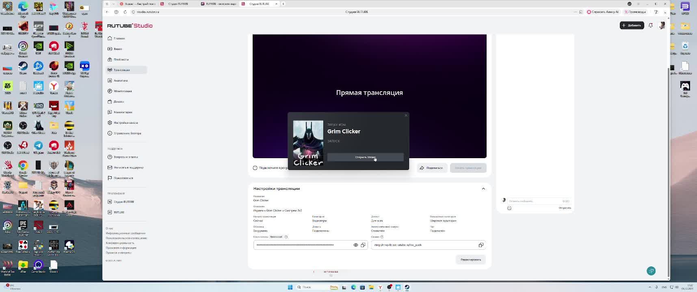697x292 pixels.
Task: Select Трансляция in the sidebar
Action: pyautogui.click(x=126, y=70)
